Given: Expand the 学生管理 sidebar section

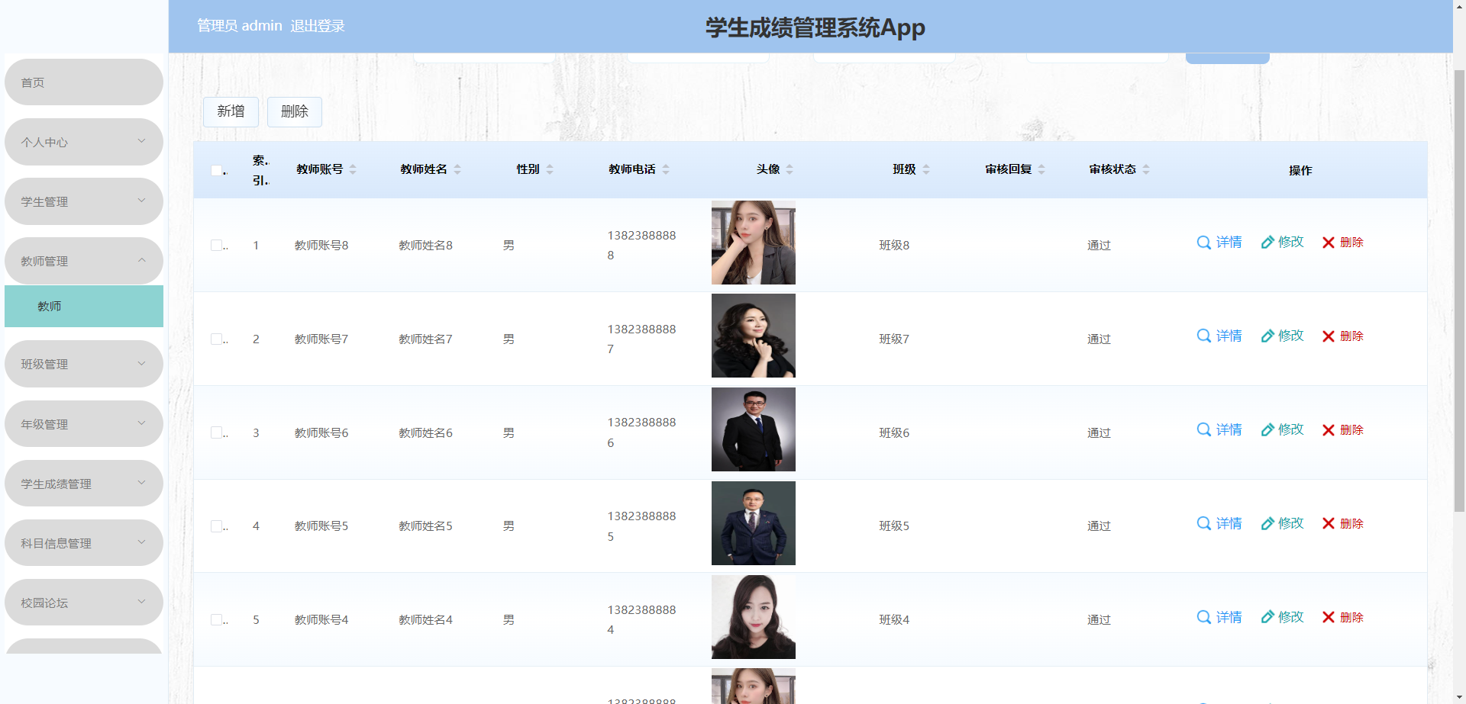Looking at the screenshot, I should [83, 201].
